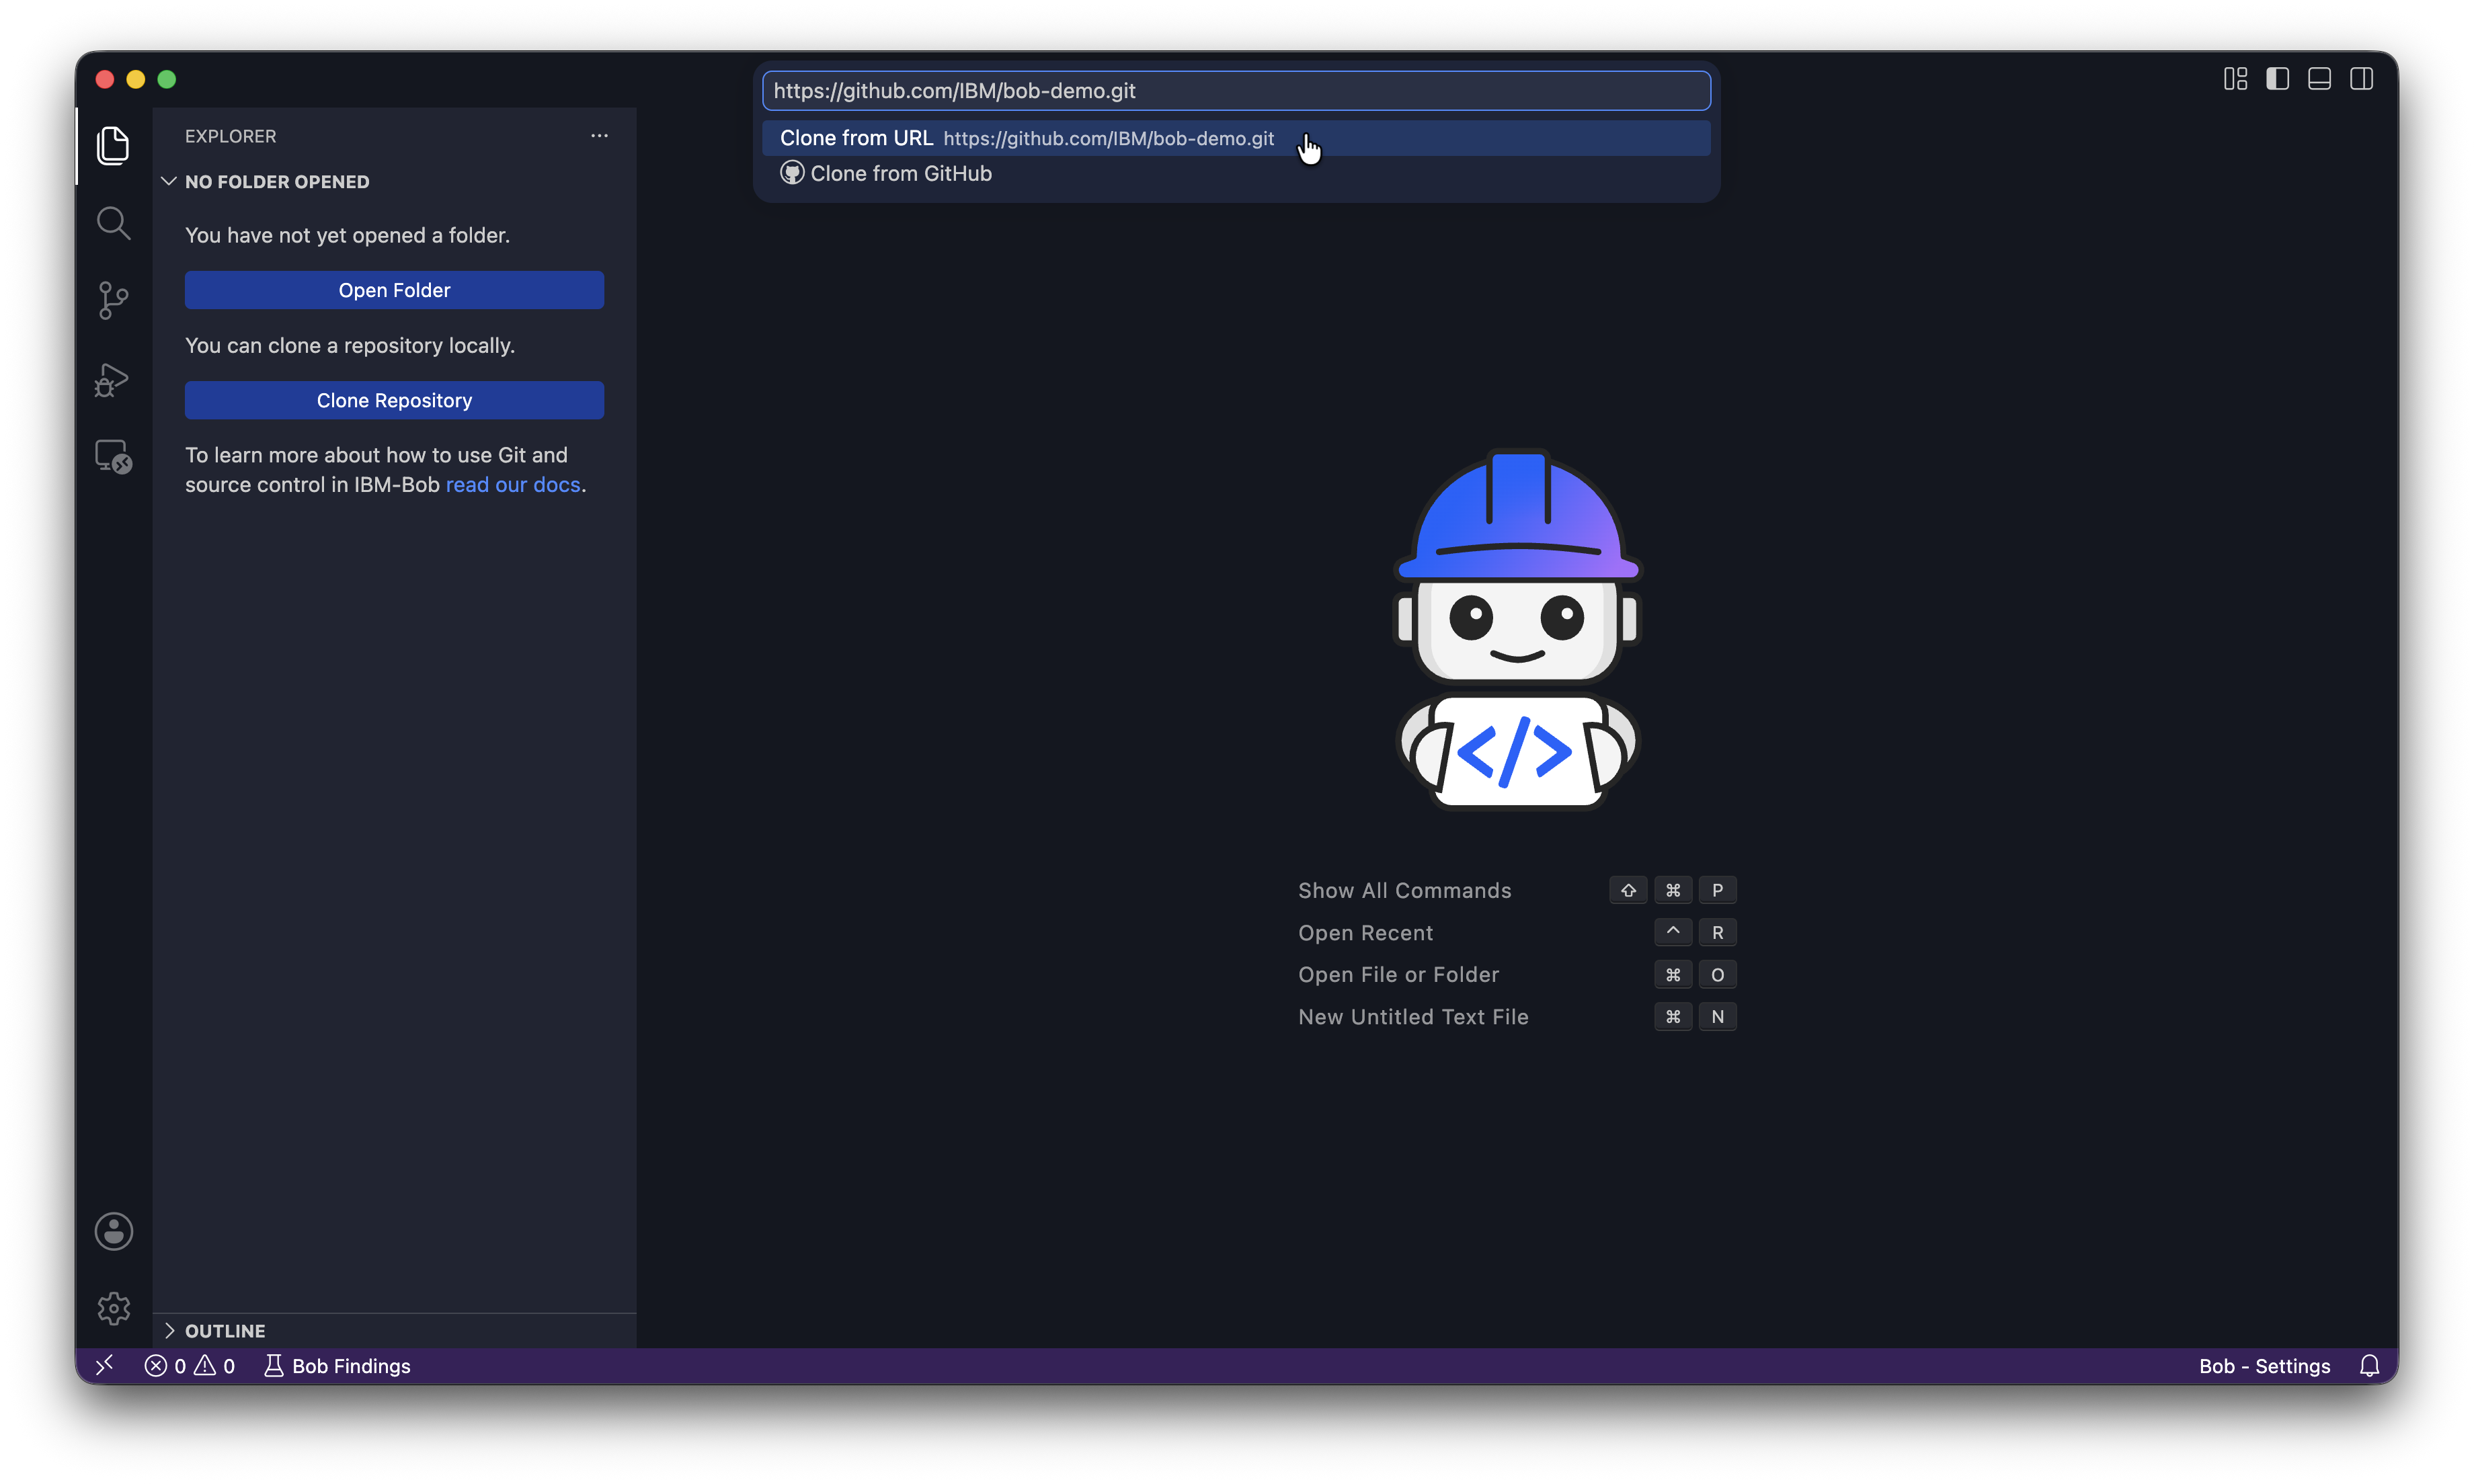Open the Explorer view in the activity bar

113,146
